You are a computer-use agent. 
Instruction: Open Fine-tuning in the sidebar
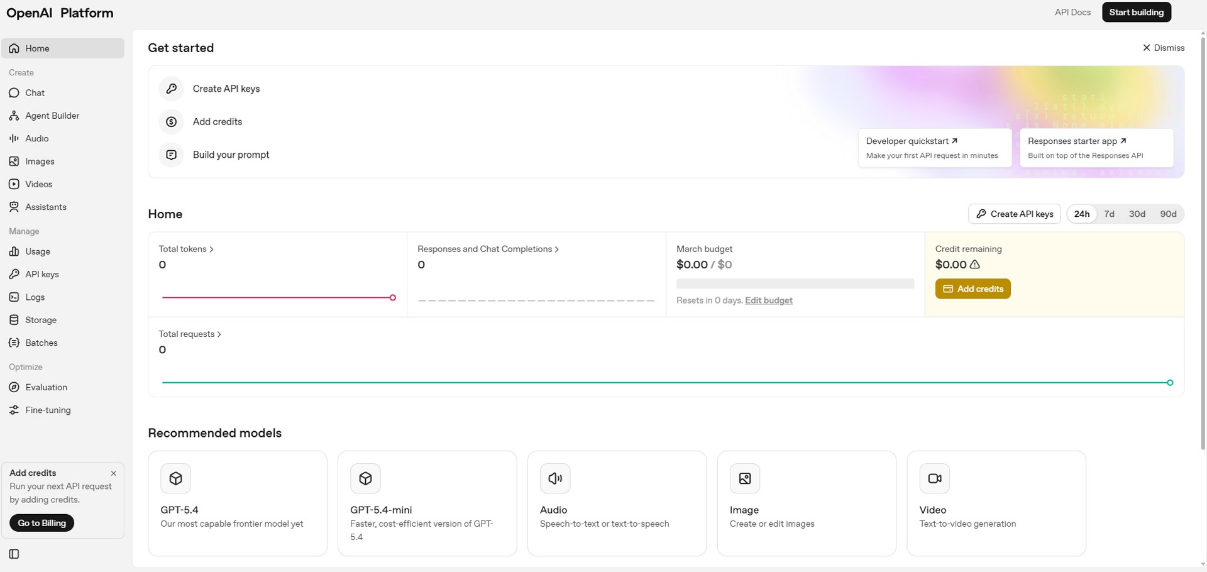(x=63, y=410)
